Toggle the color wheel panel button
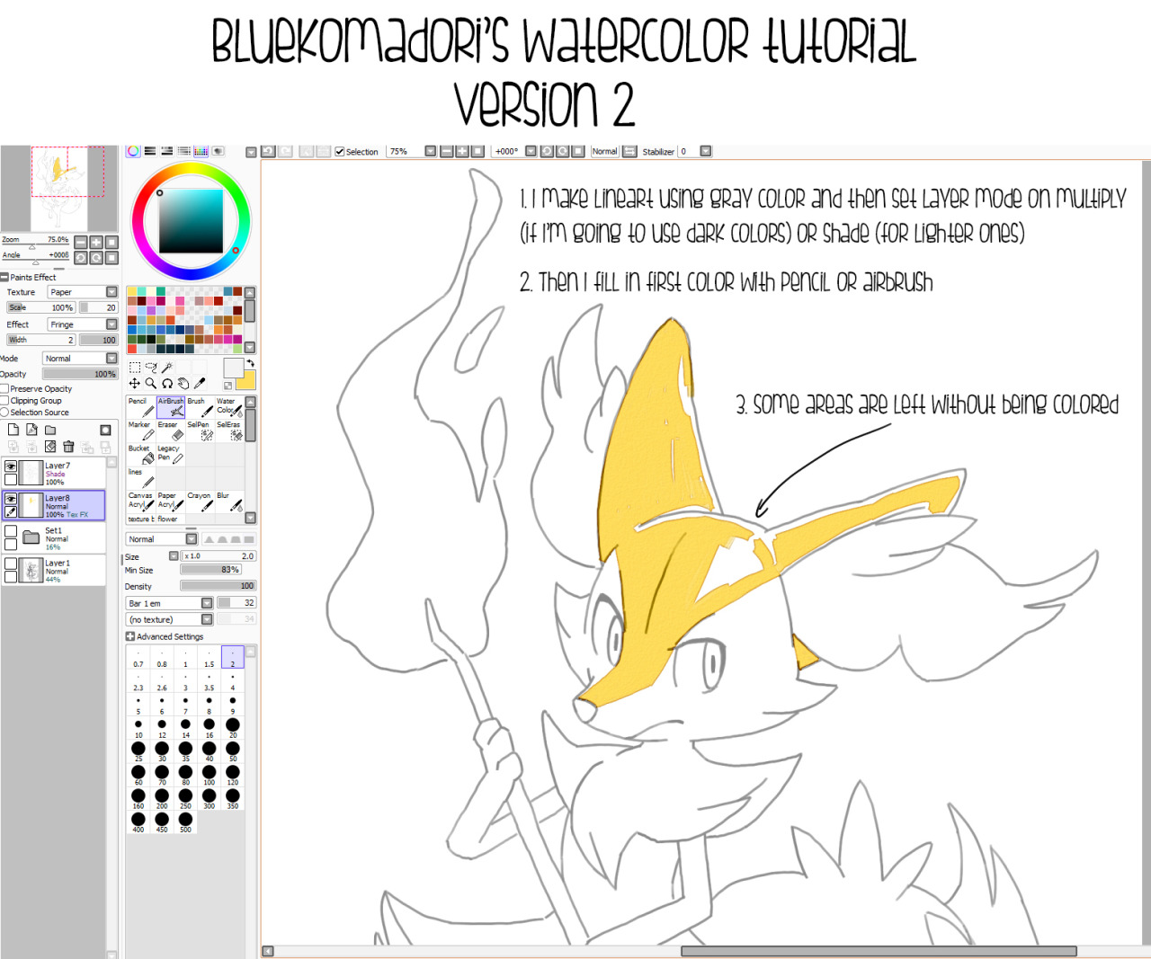 coord(133,151)
